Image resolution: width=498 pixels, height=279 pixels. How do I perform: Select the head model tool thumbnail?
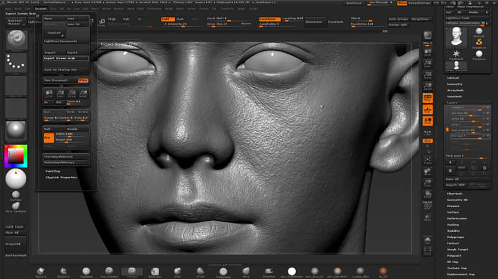tap(456, 37)
